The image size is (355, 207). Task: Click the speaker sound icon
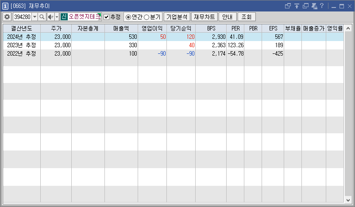pos(51,17)
